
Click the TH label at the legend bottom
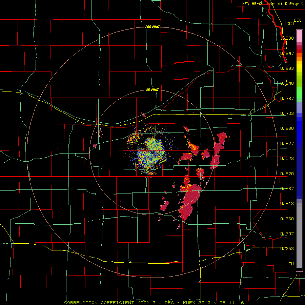[x=291, y=264]
